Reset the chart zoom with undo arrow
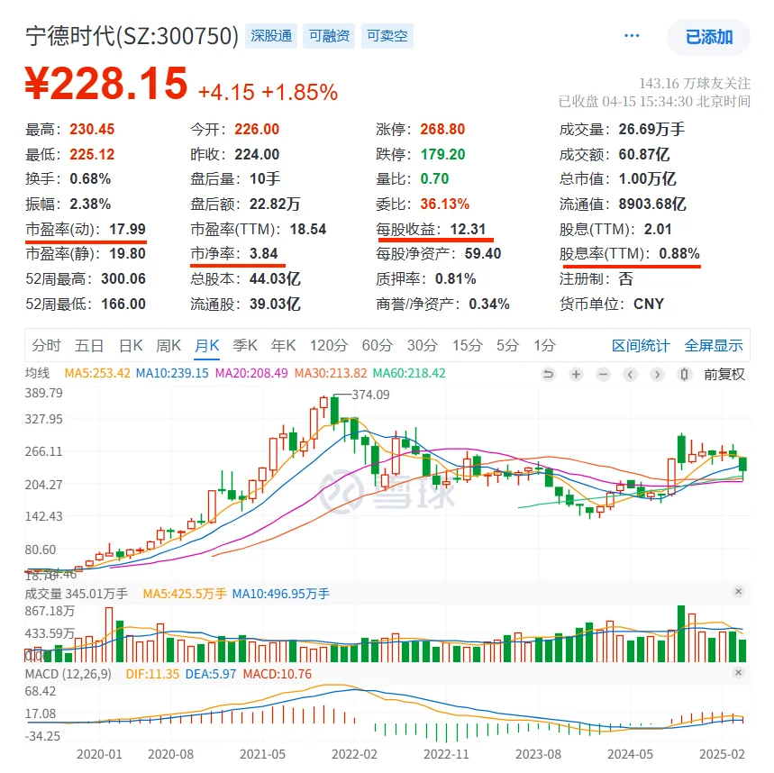This screenshot has width=774, height=773. tap(549, 374)
